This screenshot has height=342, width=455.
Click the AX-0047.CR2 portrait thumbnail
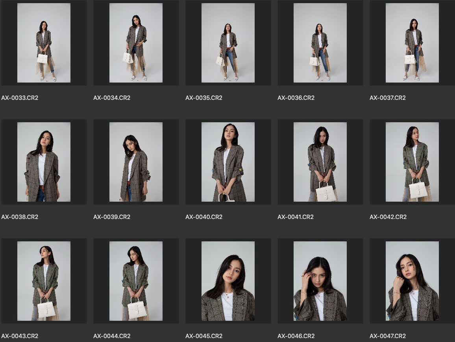tap(412, 281)
